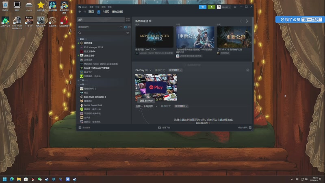Open the F1 25 desktop shortcut
Screen dimensions: 325x183
[29, 22]
